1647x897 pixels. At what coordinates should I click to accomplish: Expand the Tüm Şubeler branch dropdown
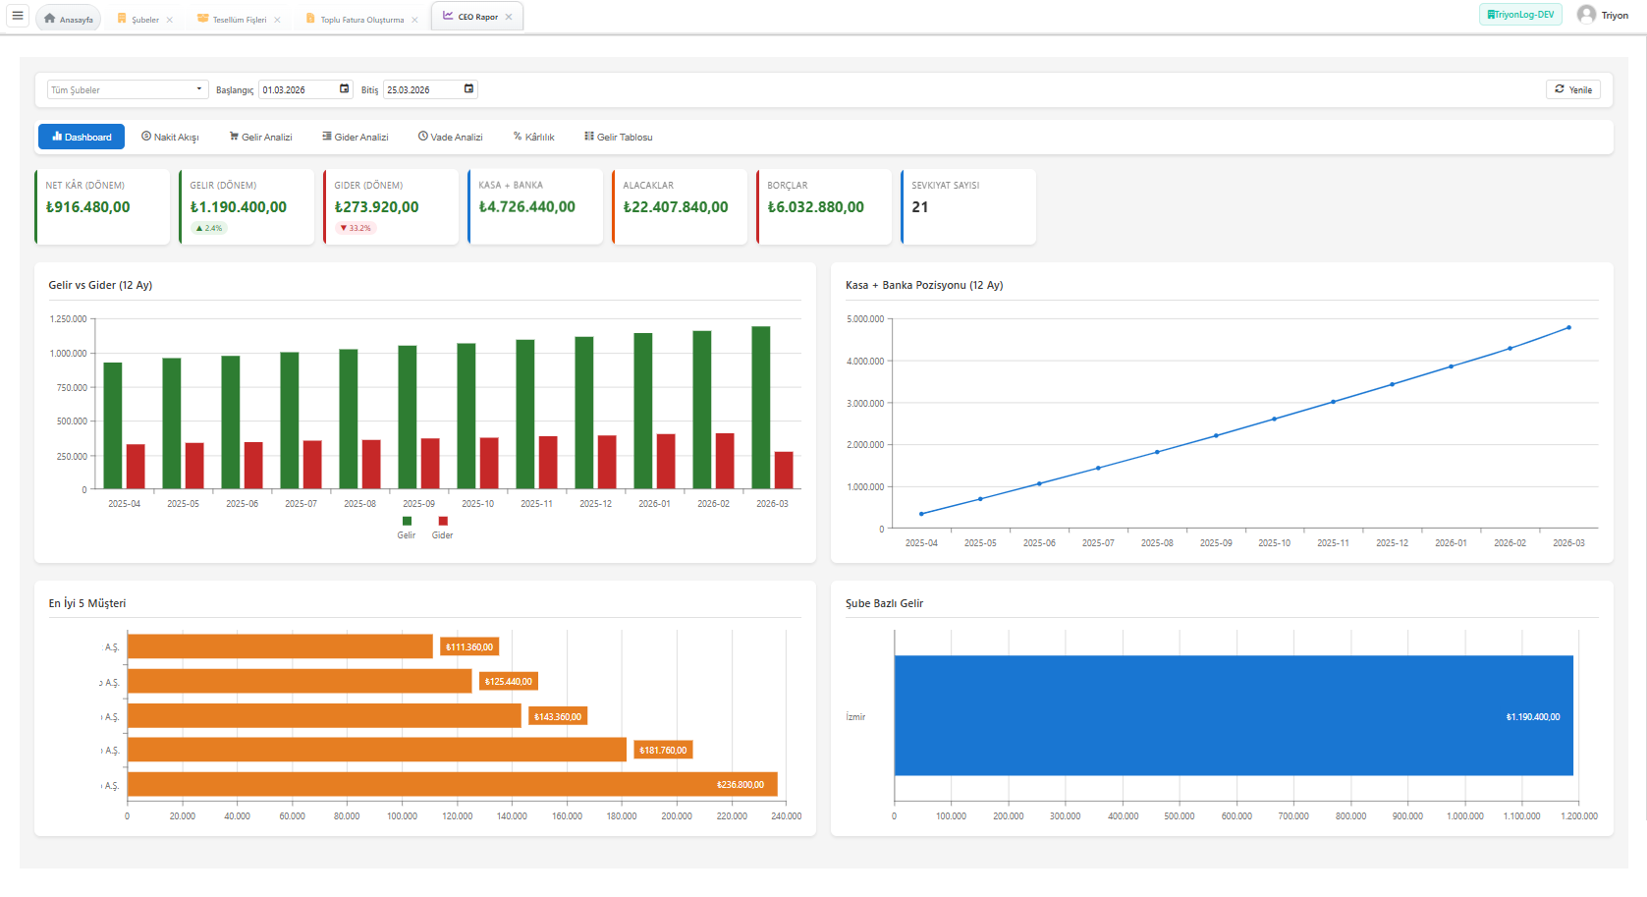coord(128,89)
